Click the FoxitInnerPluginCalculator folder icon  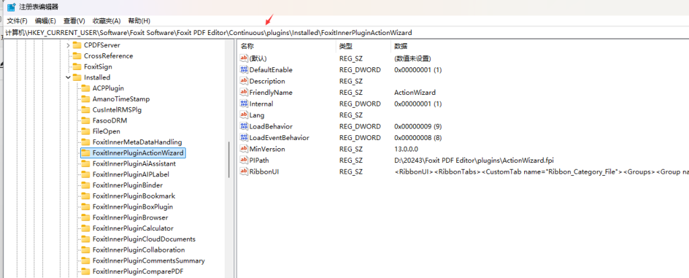tap(85, 228)
